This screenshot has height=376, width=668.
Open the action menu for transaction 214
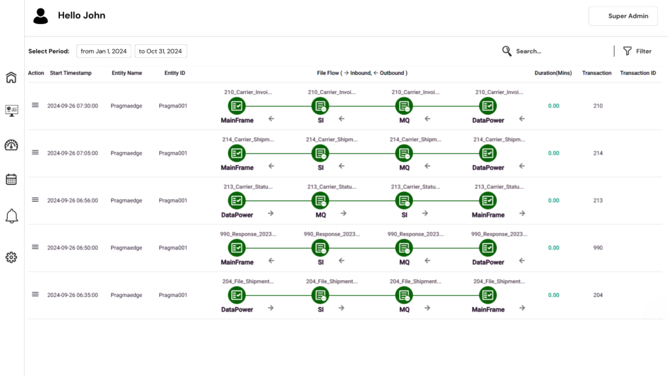[35, 153]
